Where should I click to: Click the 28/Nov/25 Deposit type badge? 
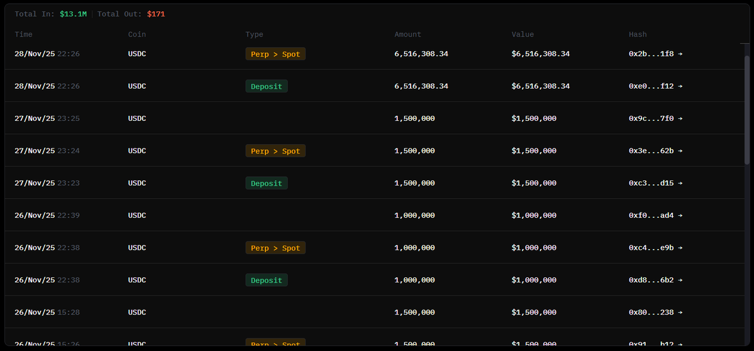click(x=266, y=86)
